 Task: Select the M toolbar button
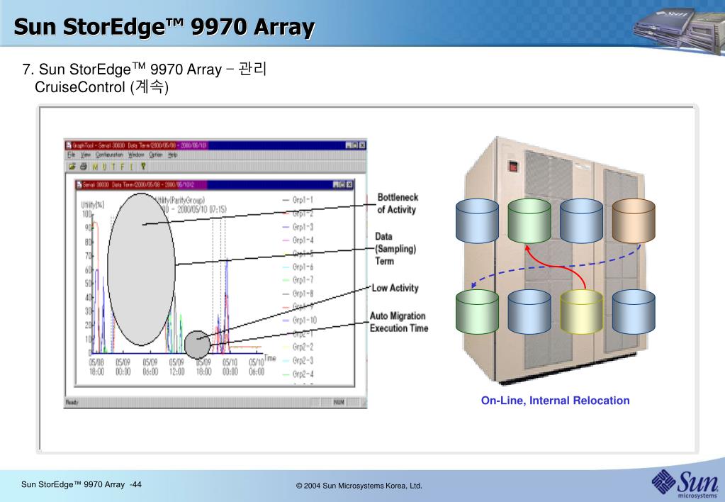click(x=95, y=167)
